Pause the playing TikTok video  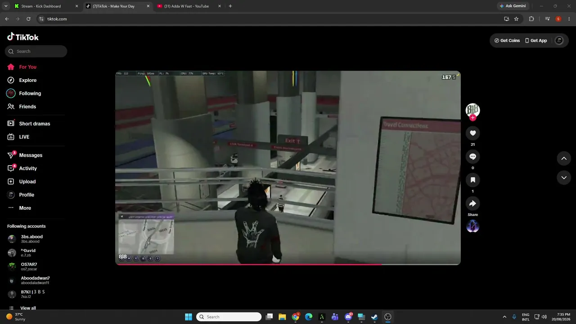pos(288,168)
